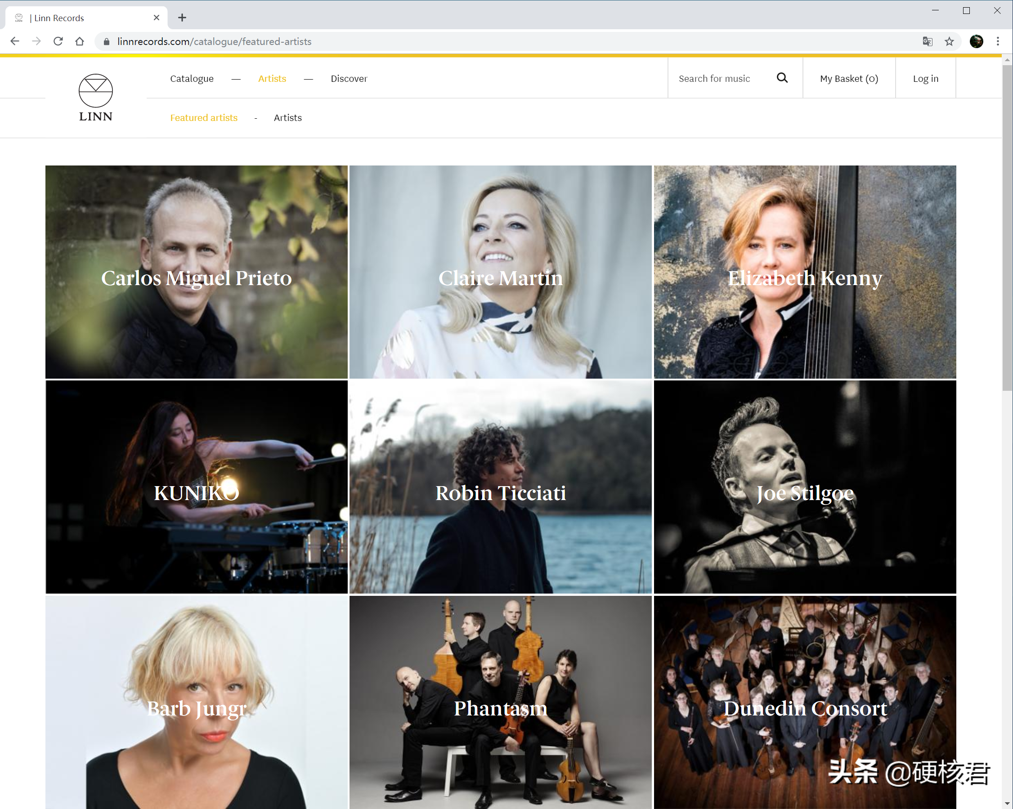Click the scrollbar up arrow

click(x=1007, y=60)
